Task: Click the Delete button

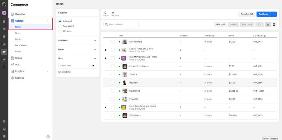Action: (233, 25)
